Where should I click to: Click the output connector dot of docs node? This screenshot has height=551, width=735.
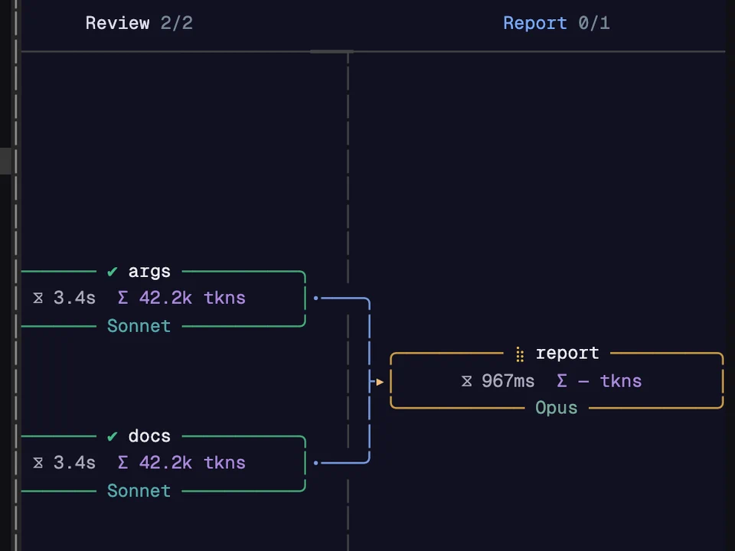(316, 463)
